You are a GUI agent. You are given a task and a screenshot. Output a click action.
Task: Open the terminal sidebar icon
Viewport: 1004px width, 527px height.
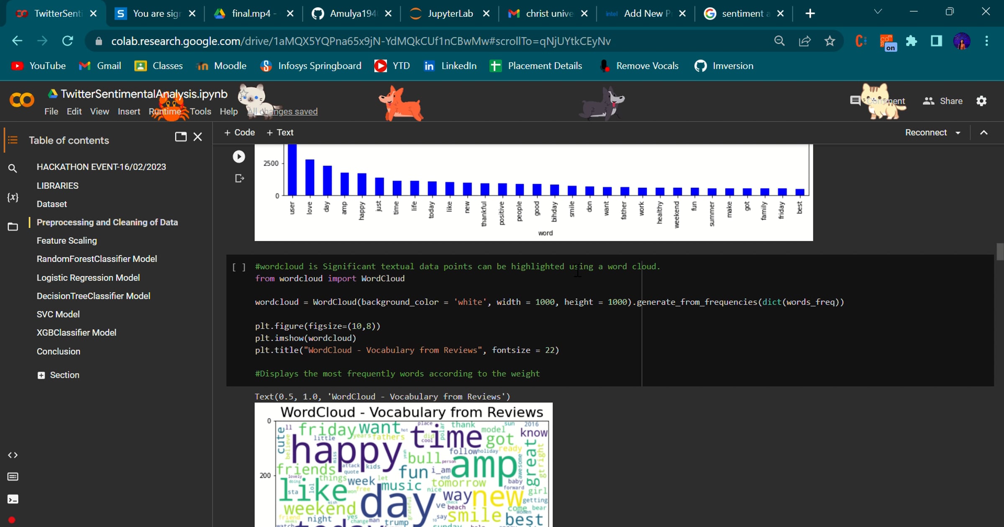pyautogui.click(x=13, y=499)
